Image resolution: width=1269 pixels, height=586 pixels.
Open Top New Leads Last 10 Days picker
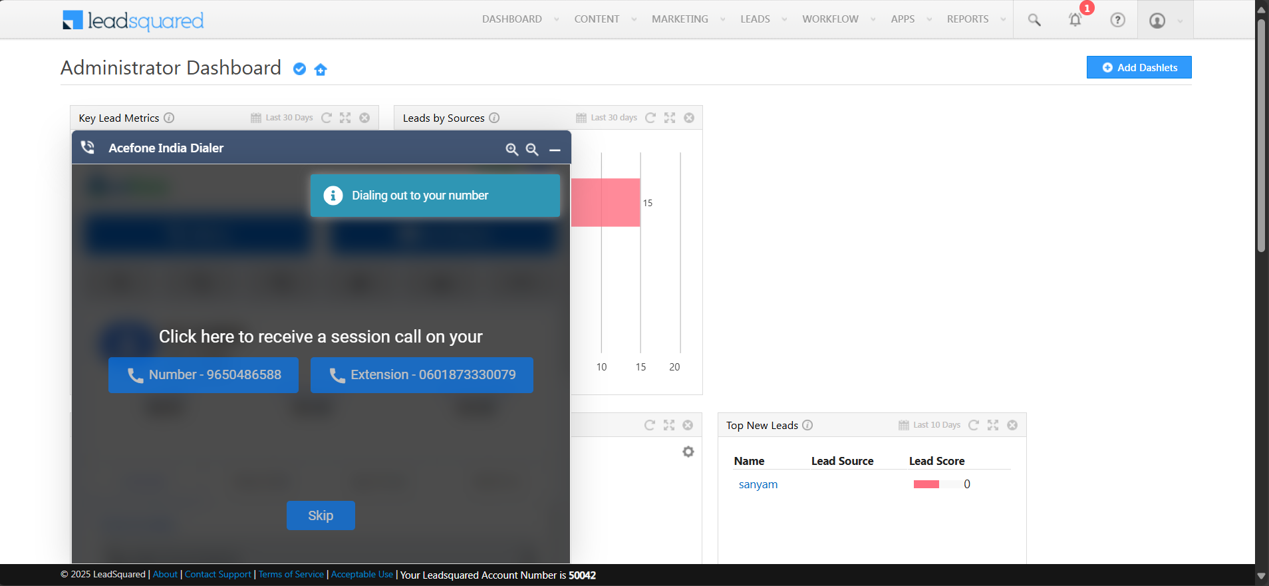click(929, 425)
